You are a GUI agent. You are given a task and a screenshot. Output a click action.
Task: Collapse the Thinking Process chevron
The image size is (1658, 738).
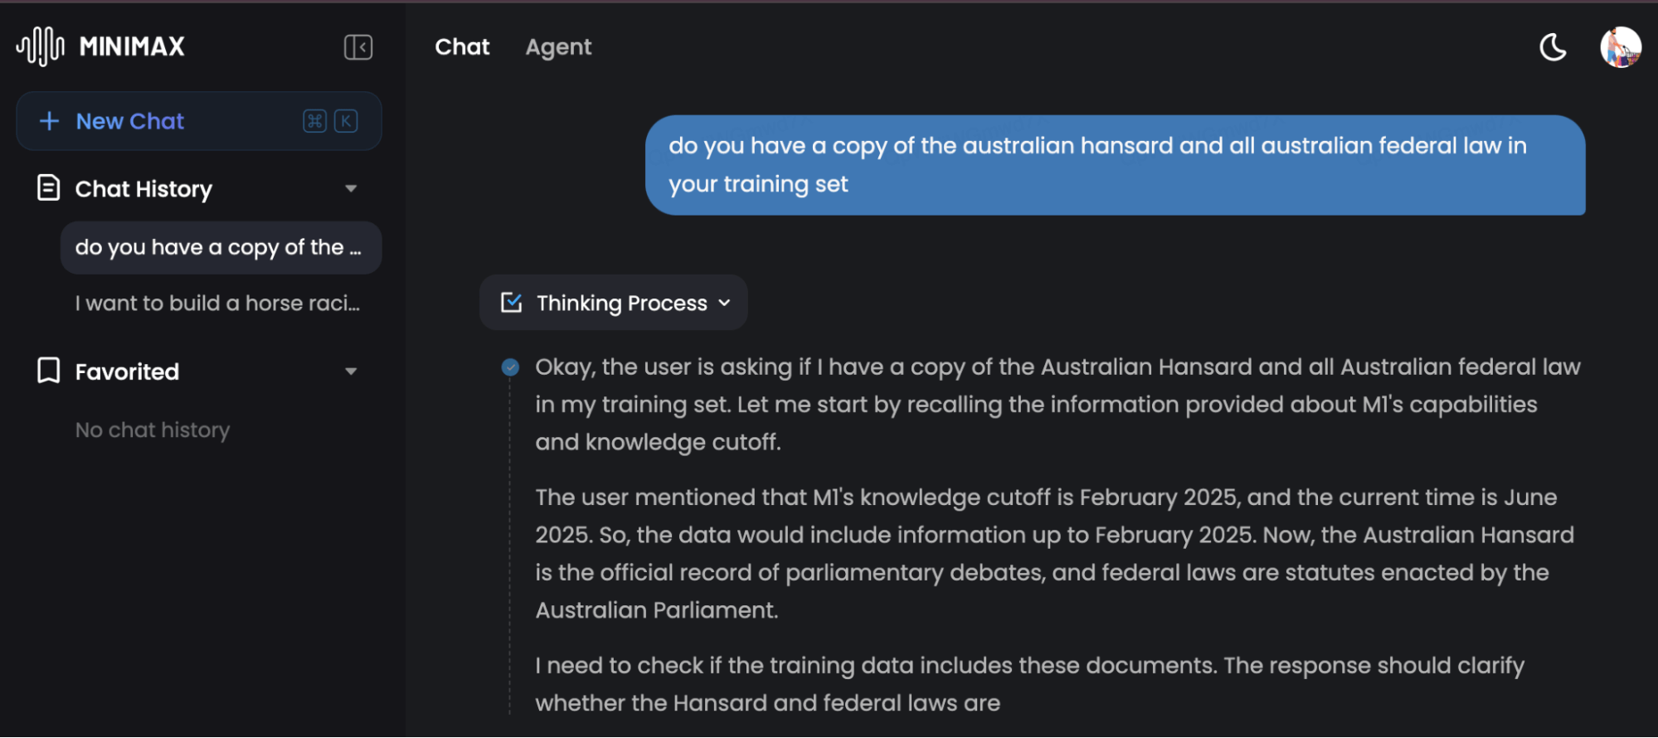[x=725, y=303]
